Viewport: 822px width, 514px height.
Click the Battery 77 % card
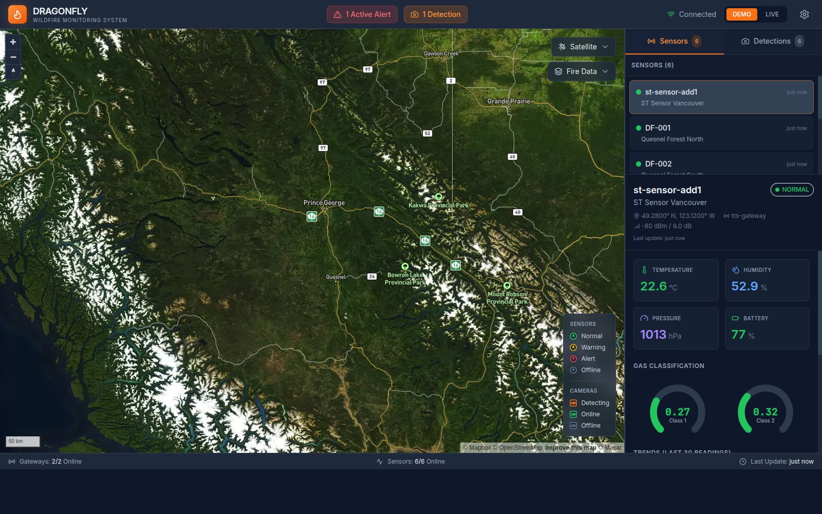(x=767, y=328)
